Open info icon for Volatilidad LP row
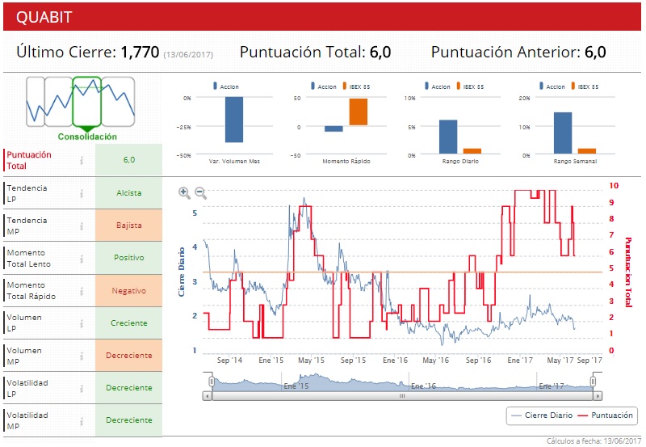Screen dimensions: 646x447 point(82,388)
